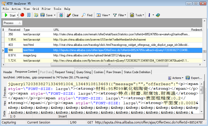Viewport: 208px width, 126px height.
Task: Open the help book icon
Action: coord(158,15)
